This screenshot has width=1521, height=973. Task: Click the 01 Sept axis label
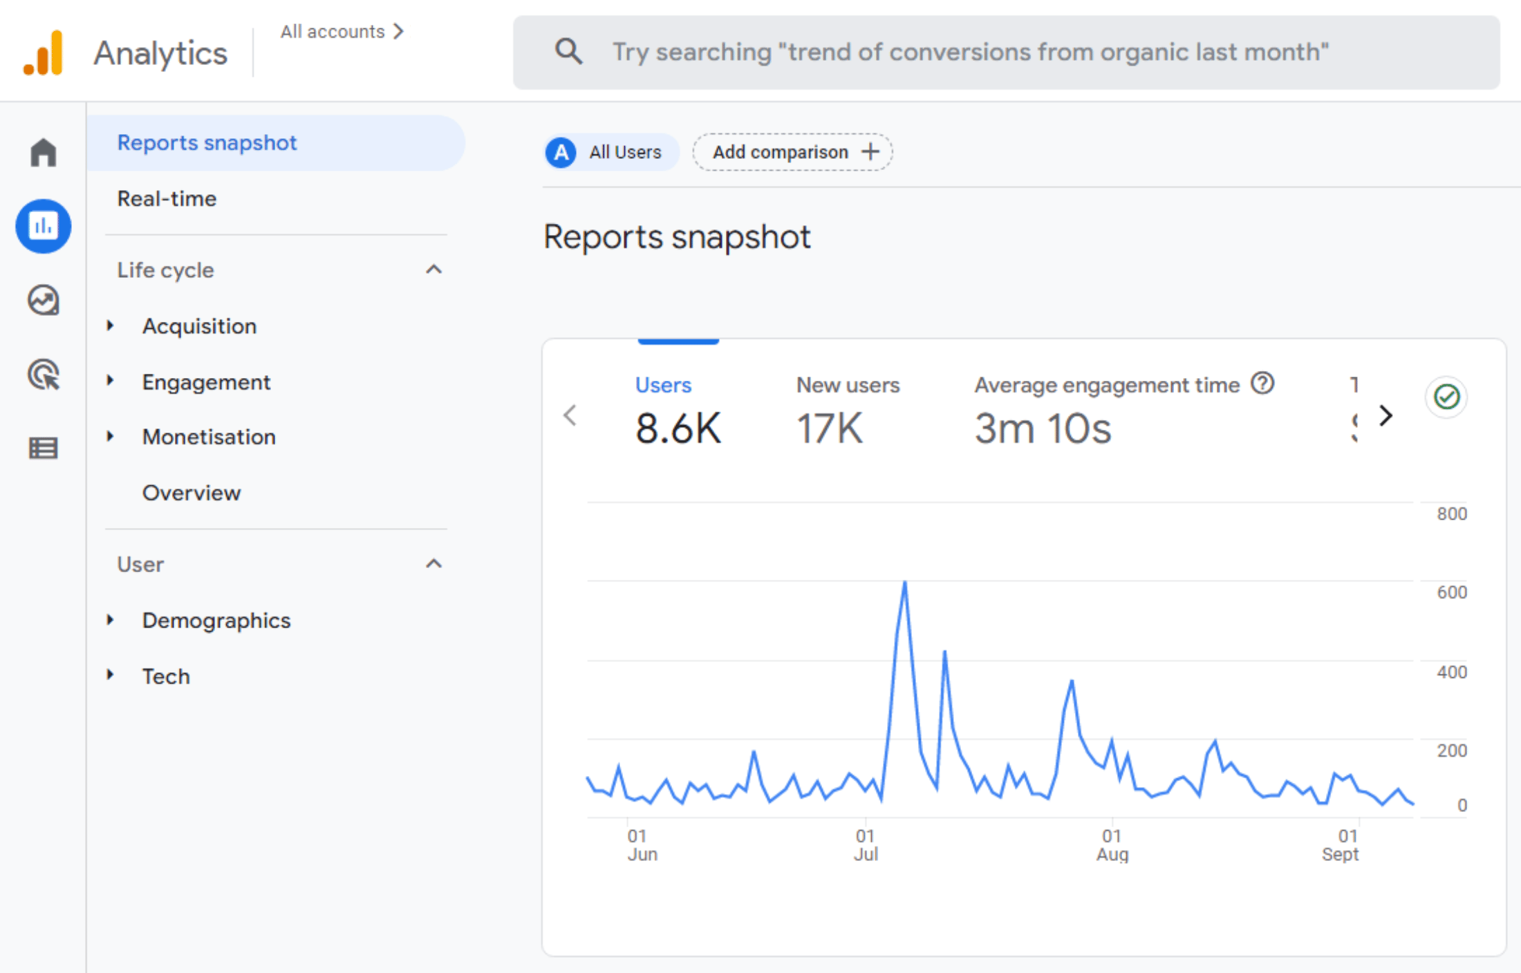1340,845
